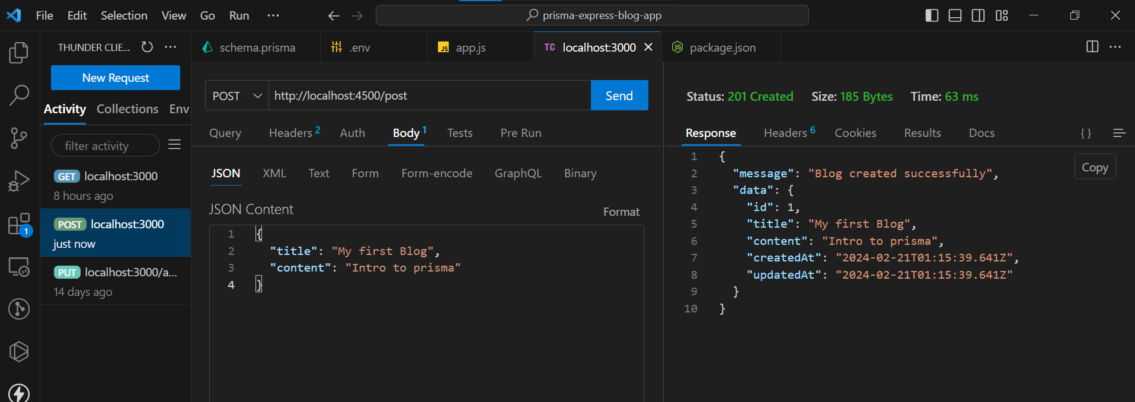Open Thunder Client sidebar more actions
The height and width of the screenshot is (402, 1135).
[171, 47]
